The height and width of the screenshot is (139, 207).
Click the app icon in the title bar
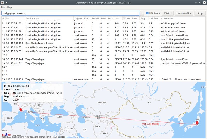pyautogui.click(x=2, y=2)
